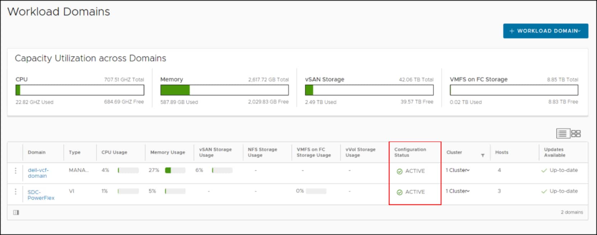This screenshot has height=235, width=597.
Task: Open the column chooser icon in the table footer
Action: (16, 212)
